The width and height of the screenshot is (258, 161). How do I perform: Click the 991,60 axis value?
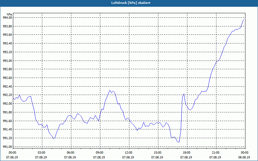7,121
